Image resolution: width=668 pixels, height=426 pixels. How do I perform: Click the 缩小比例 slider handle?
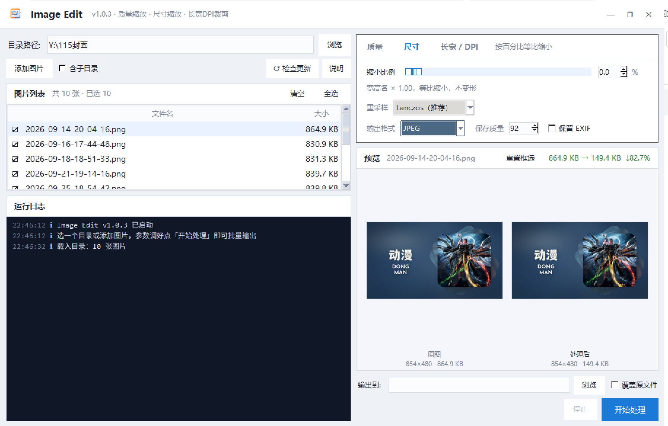[x=413, y=72]
